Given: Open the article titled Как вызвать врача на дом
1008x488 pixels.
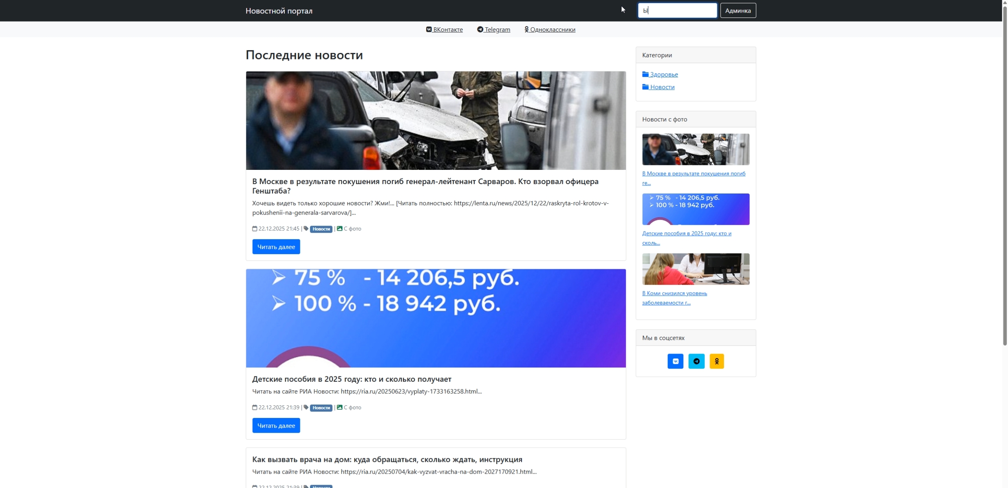Looking at the screenshot, I should 387,459.
